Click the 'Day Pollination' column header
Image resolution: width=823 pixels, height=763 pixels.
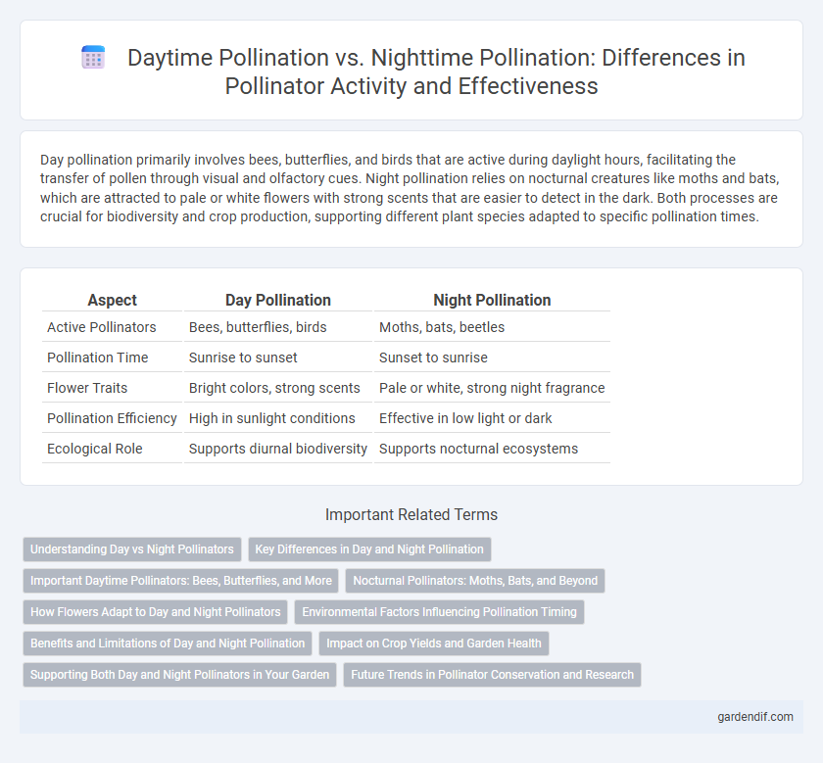point(277,300)
